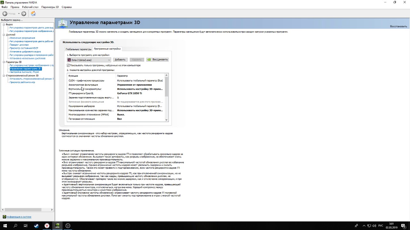Select Кэширование шейдеров setting row
The height and width of the screenshot is (230, 410).
click(x=116, y=106)
